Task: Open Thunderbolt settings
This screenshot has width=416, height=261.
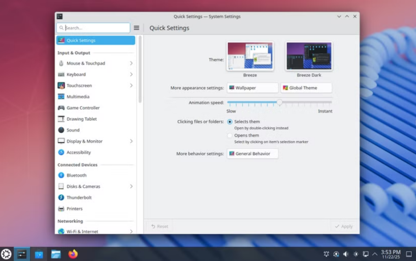Action: (79, 198)
